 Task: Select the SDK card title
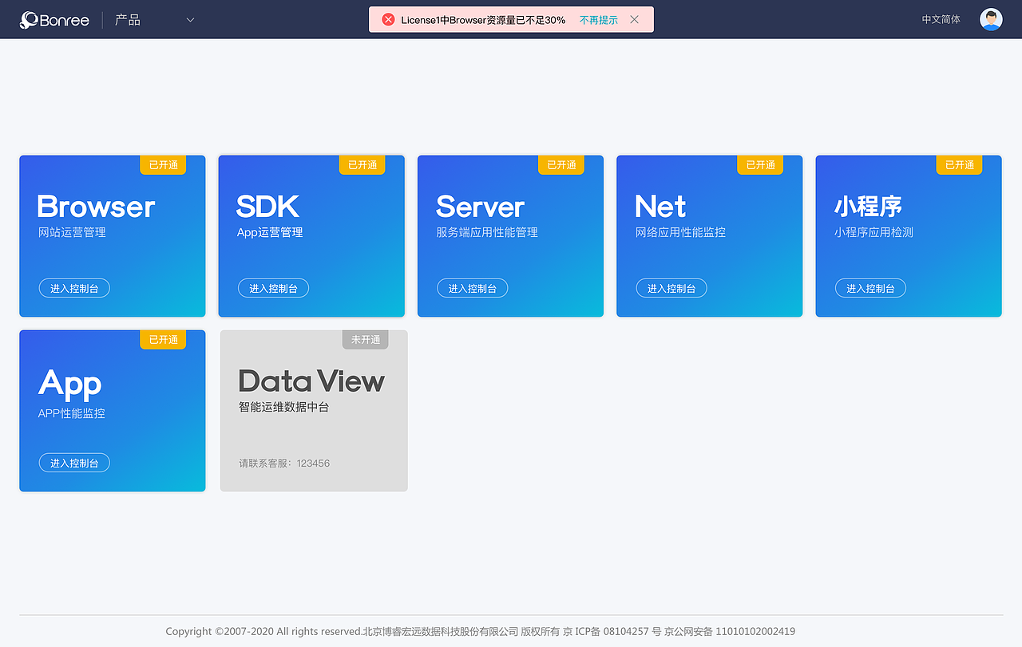(267, 207)
